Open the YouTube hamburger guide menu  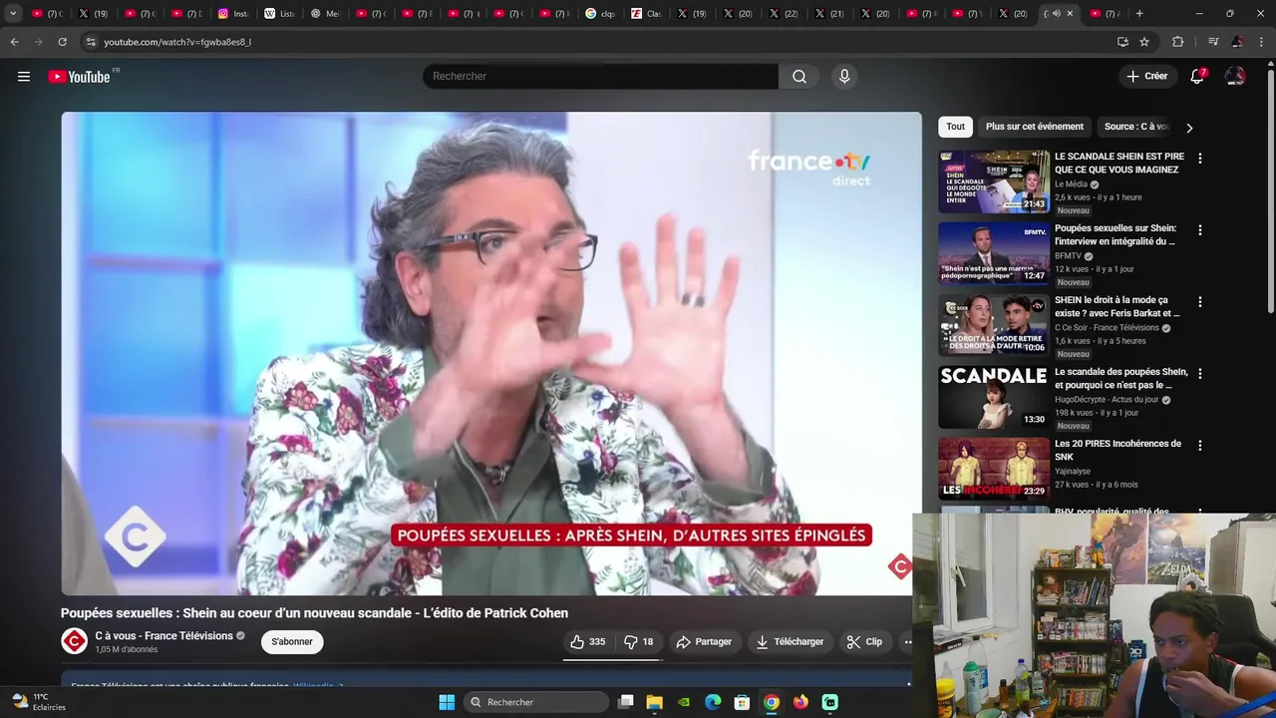[24, 77]
